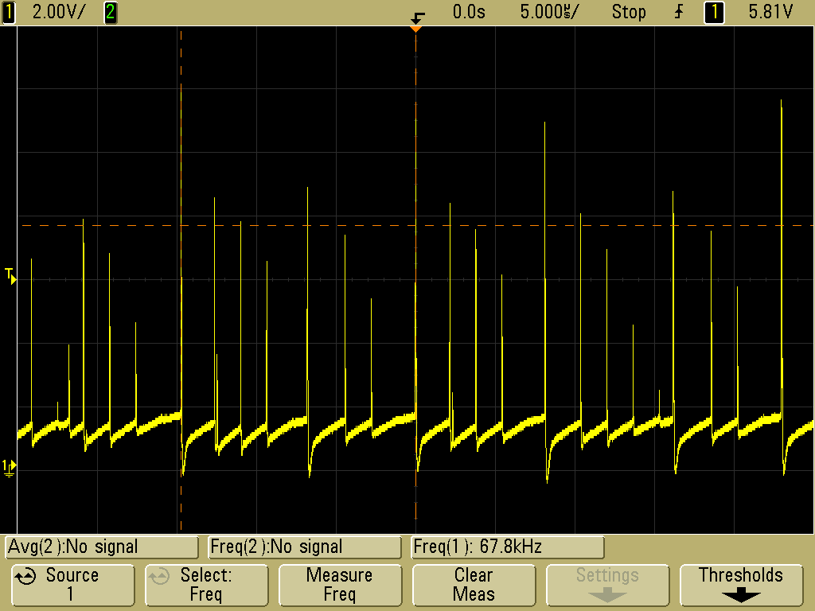
Task: Click the Source softkey's rotary knob icon
Action: point(25,577)
